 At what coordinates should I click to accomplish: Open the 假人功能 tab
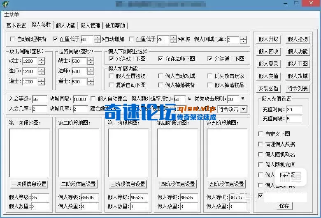tap(66, 25)
